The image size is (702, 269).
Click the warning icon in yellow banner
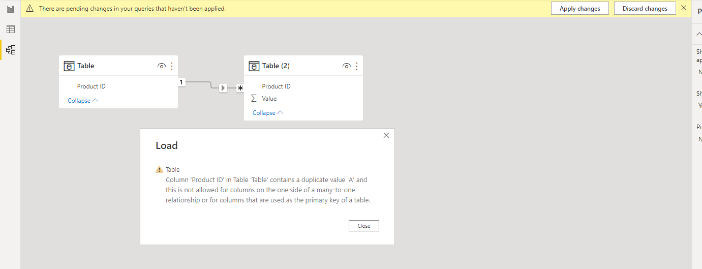30,9
